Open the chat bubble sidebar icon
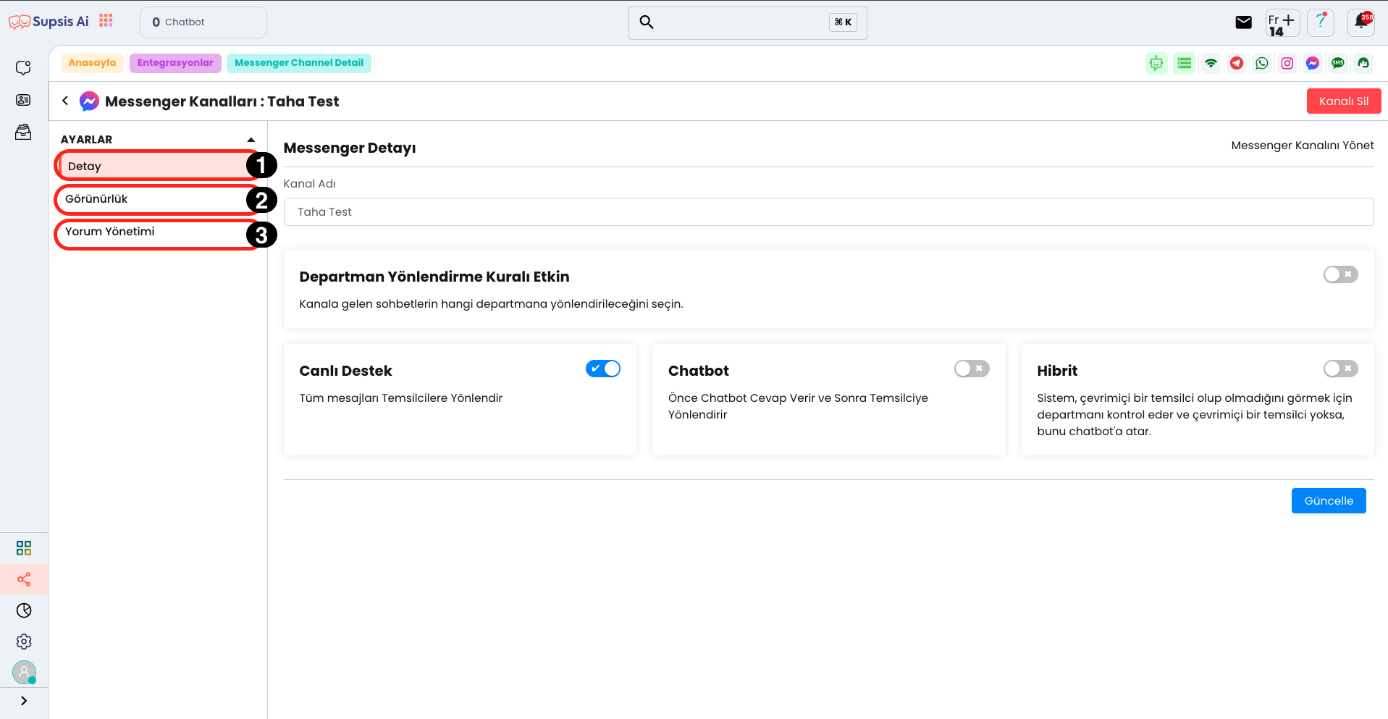This screenshot has height=719, width=1388. (x=23, y=67)
